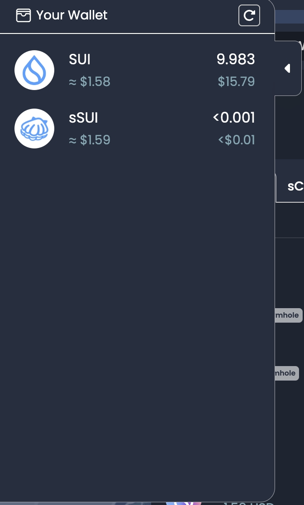Screen dimensions: 304x505
Task: Click the partially hidden USD amount at the bottom
Action: click(x=249, y=502)
